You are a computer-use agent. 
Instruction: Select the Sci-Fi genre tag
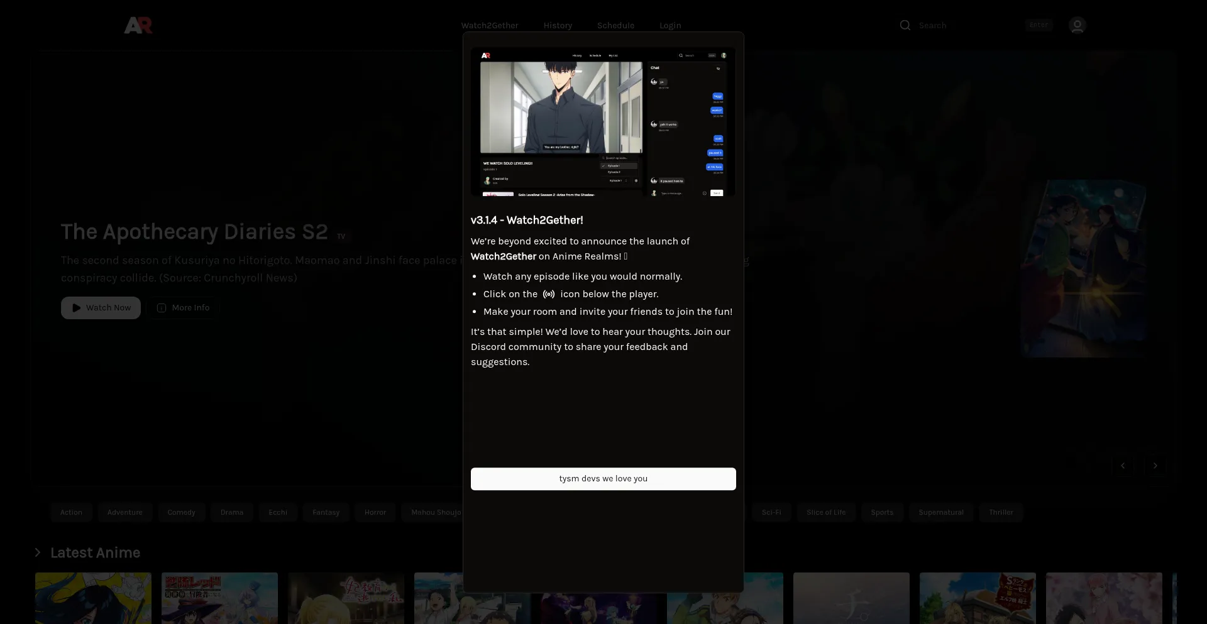[771, 513]
